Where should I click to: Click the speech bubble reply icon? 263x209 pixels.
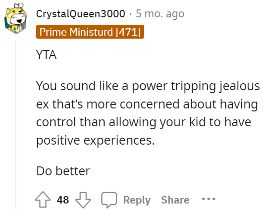[109, 200]
